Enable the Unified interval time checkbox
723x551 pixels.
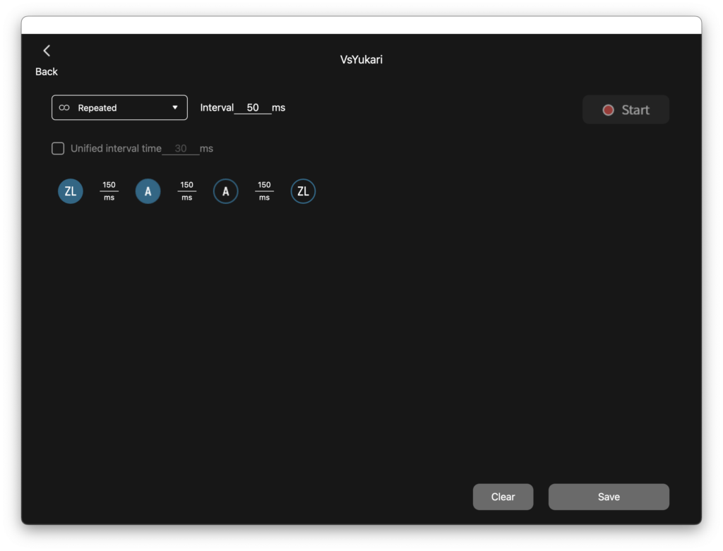pyautogui.click(x=58, y=148)
